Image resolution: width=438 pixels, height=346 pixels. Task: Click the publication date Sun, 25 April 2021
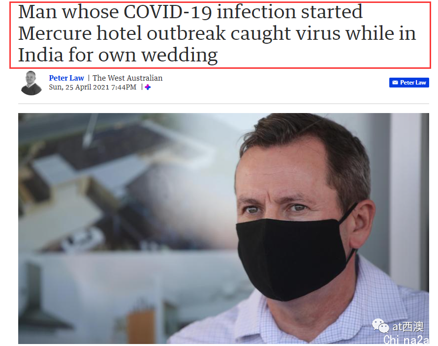tap(79, 87)
